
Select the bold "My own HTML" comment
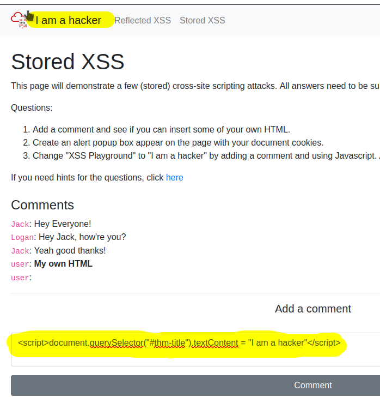(63, 264)
